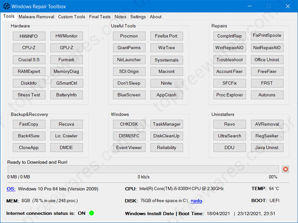Open the disk +info link
The image size is (298, 223).
click(x=196, y=201)
